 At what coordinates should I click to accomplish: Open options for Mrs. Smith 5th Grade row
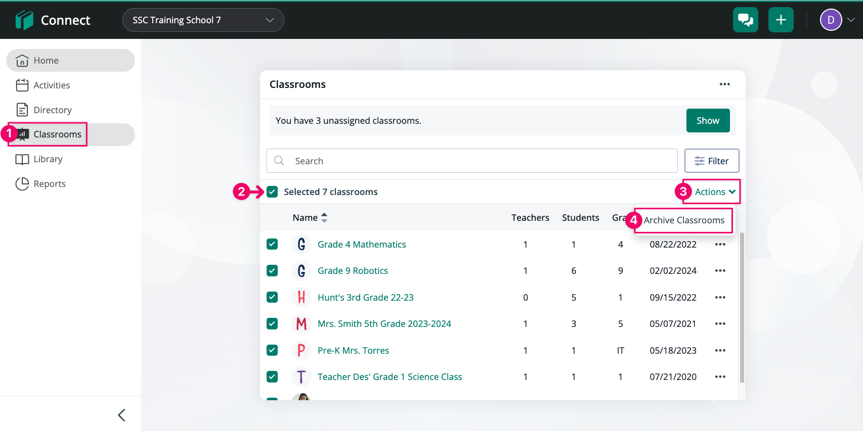(720, 324)
